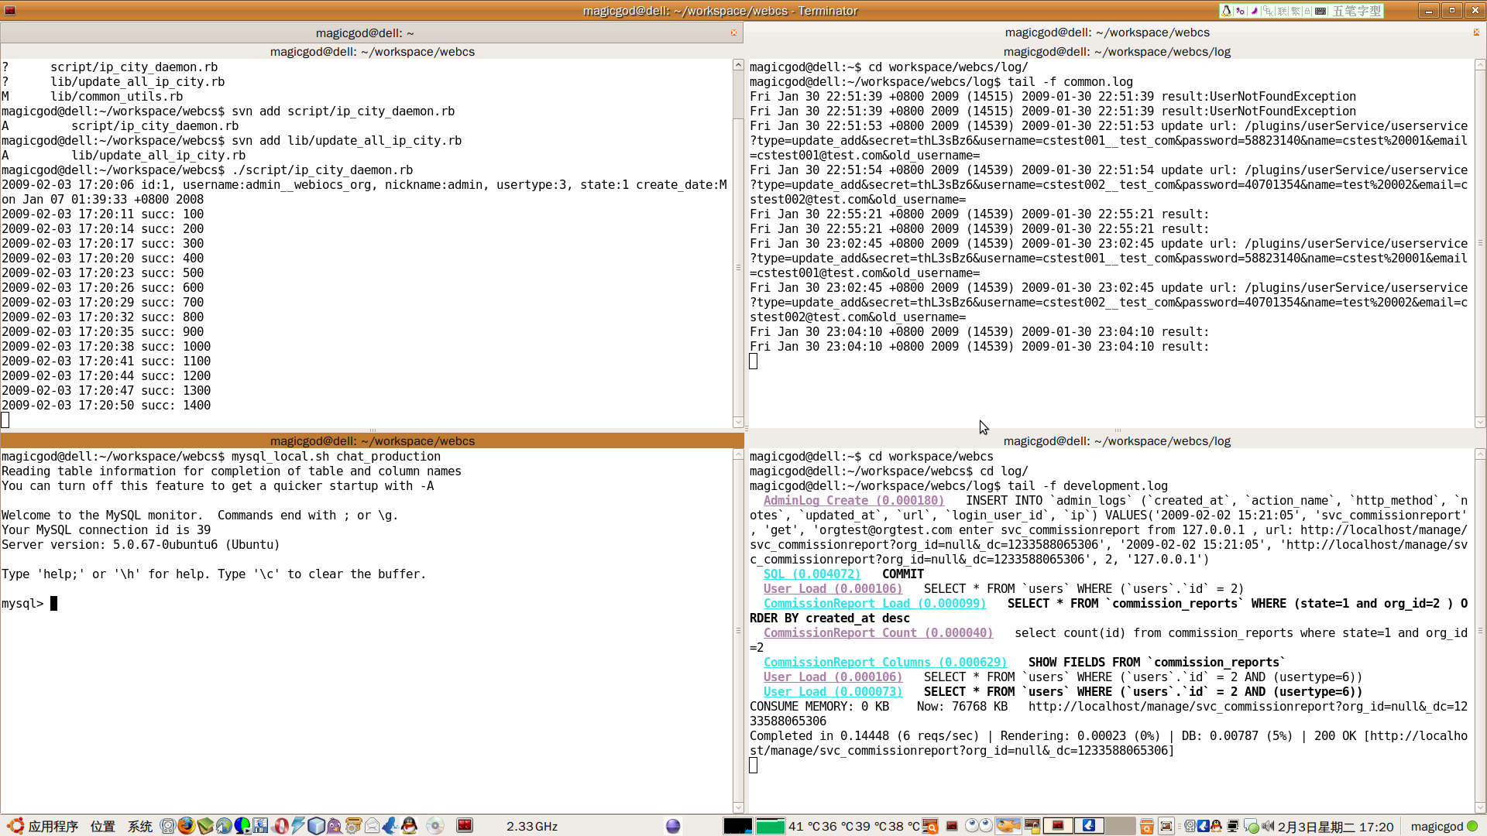This screenshot has height=836, width=1487.
Task: Toggle the lock icon in input bar
Action: point(1307,11)
